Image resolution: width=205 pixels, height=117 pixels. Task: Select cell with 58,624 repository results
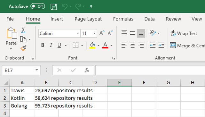click(x=46, y=98)
